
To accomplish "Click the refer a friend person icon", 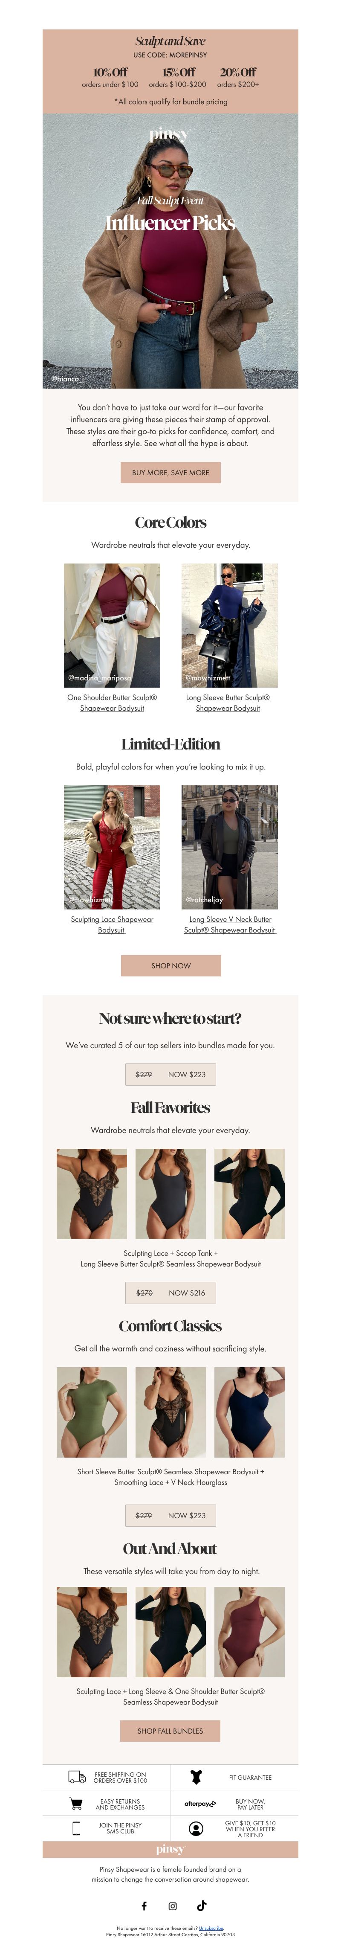I will [x=196, y=1827].
